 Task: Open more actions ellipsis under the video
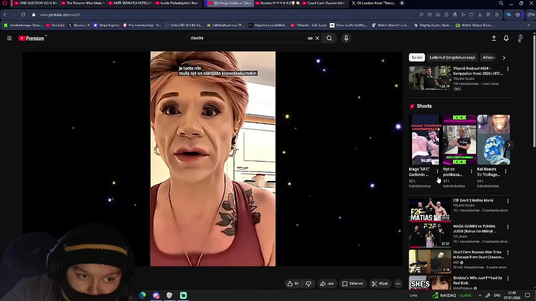[x=398, y=283]
